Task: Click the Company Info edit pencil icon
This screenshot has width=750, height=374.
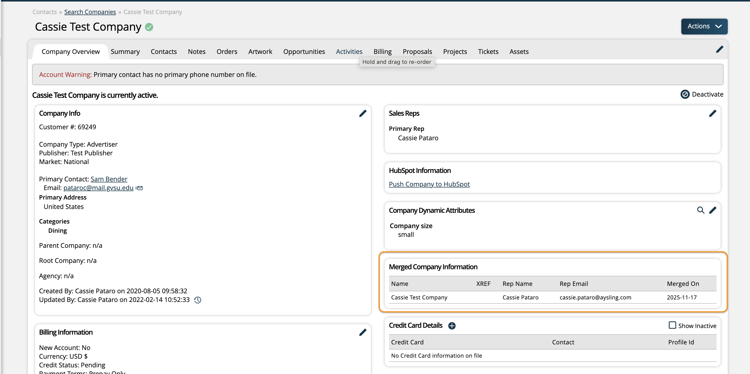Action: click(x=362, y=113)
